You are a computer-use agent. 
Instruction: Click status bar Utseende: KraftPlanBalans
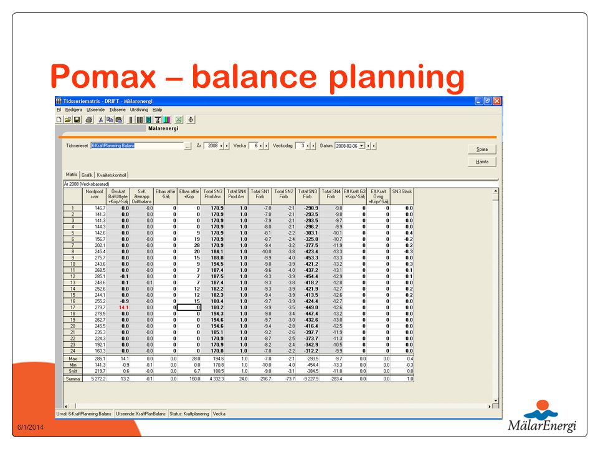[141, 414]
